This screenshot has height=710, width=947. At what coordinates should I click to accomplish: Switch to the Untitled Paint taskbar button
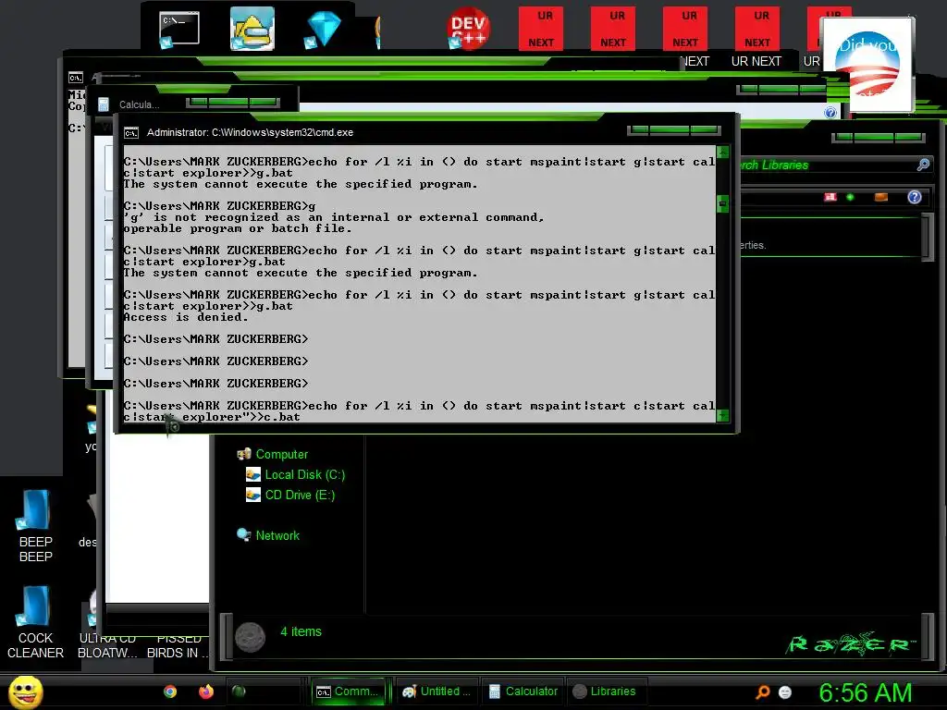[x=437, y=692]
